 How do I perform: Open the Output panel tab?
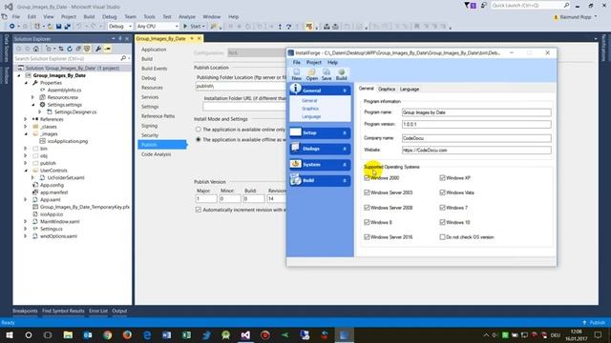pyautogui.click(x=119, y=311)
